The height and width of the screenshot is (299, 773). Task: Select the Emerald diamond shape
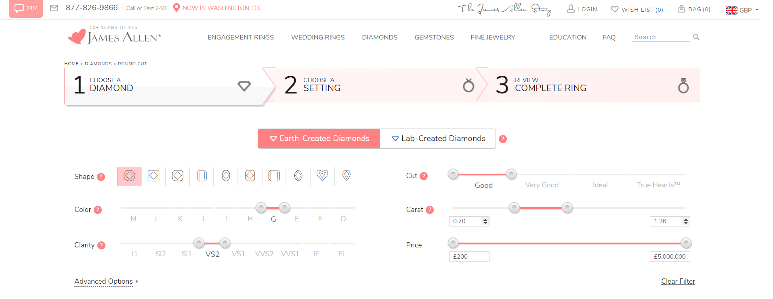pyautogui.click(x=202, y=176)
